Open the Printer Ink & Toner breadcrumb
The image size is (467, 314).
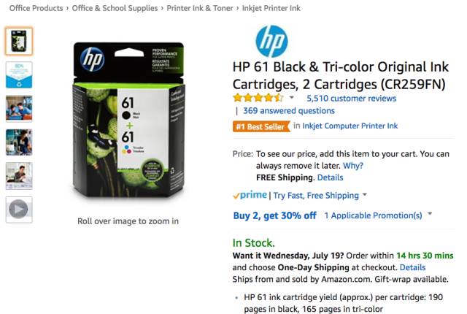coord(200,8)
